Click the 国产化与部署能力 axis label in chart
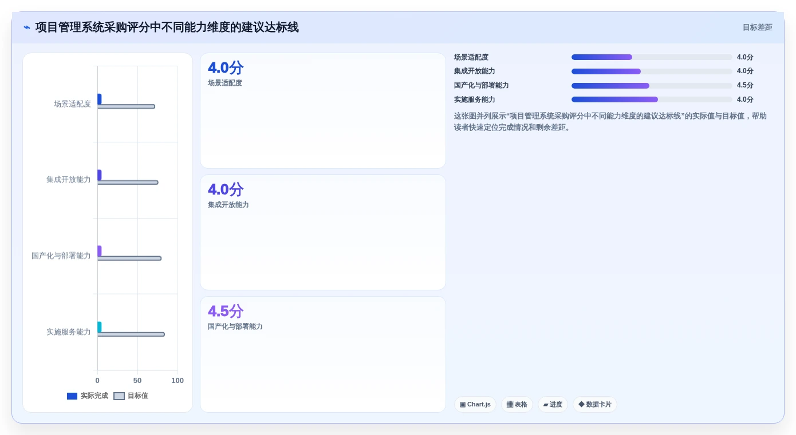 tap(61, 256)
